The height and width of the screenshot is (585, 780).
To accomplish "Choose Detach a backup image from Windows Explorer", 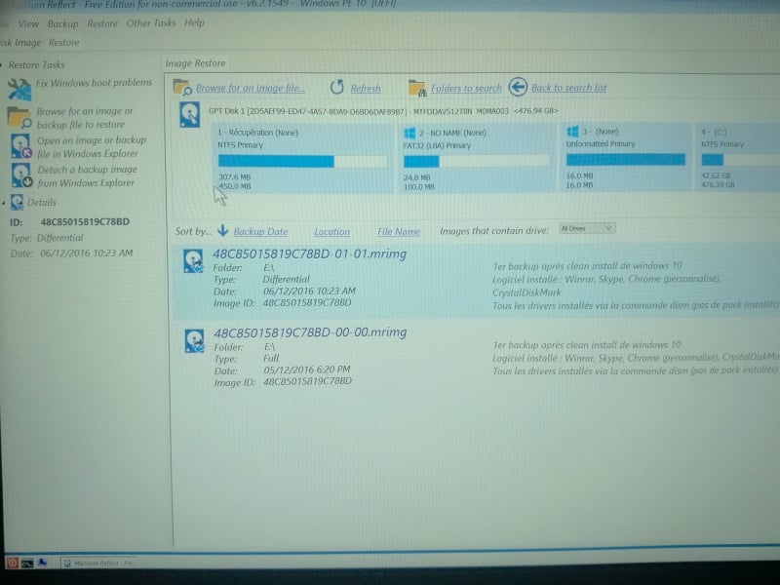I will coord(87,176).
